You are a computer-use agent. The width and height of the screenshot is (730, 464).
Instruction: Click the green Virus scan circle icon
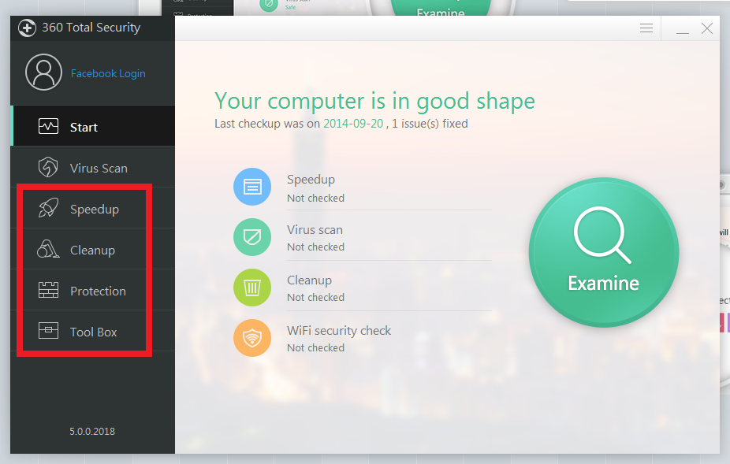[x=252, y=237]
